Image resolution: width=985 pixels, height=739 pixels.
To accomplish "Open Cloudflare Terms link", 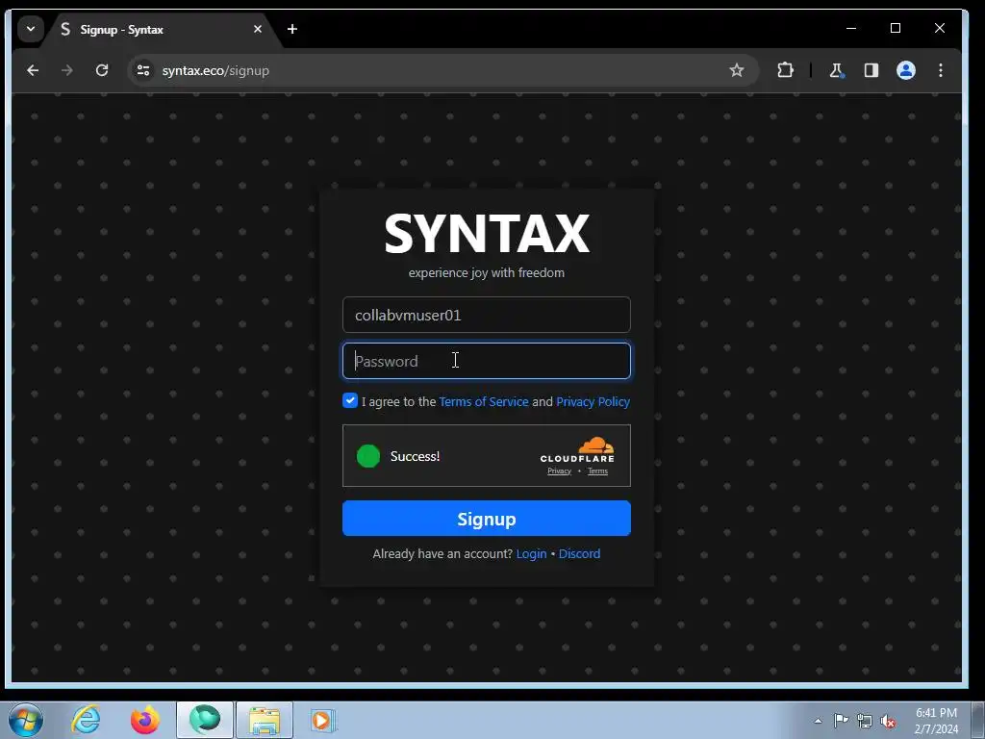I will click(597, 471).
